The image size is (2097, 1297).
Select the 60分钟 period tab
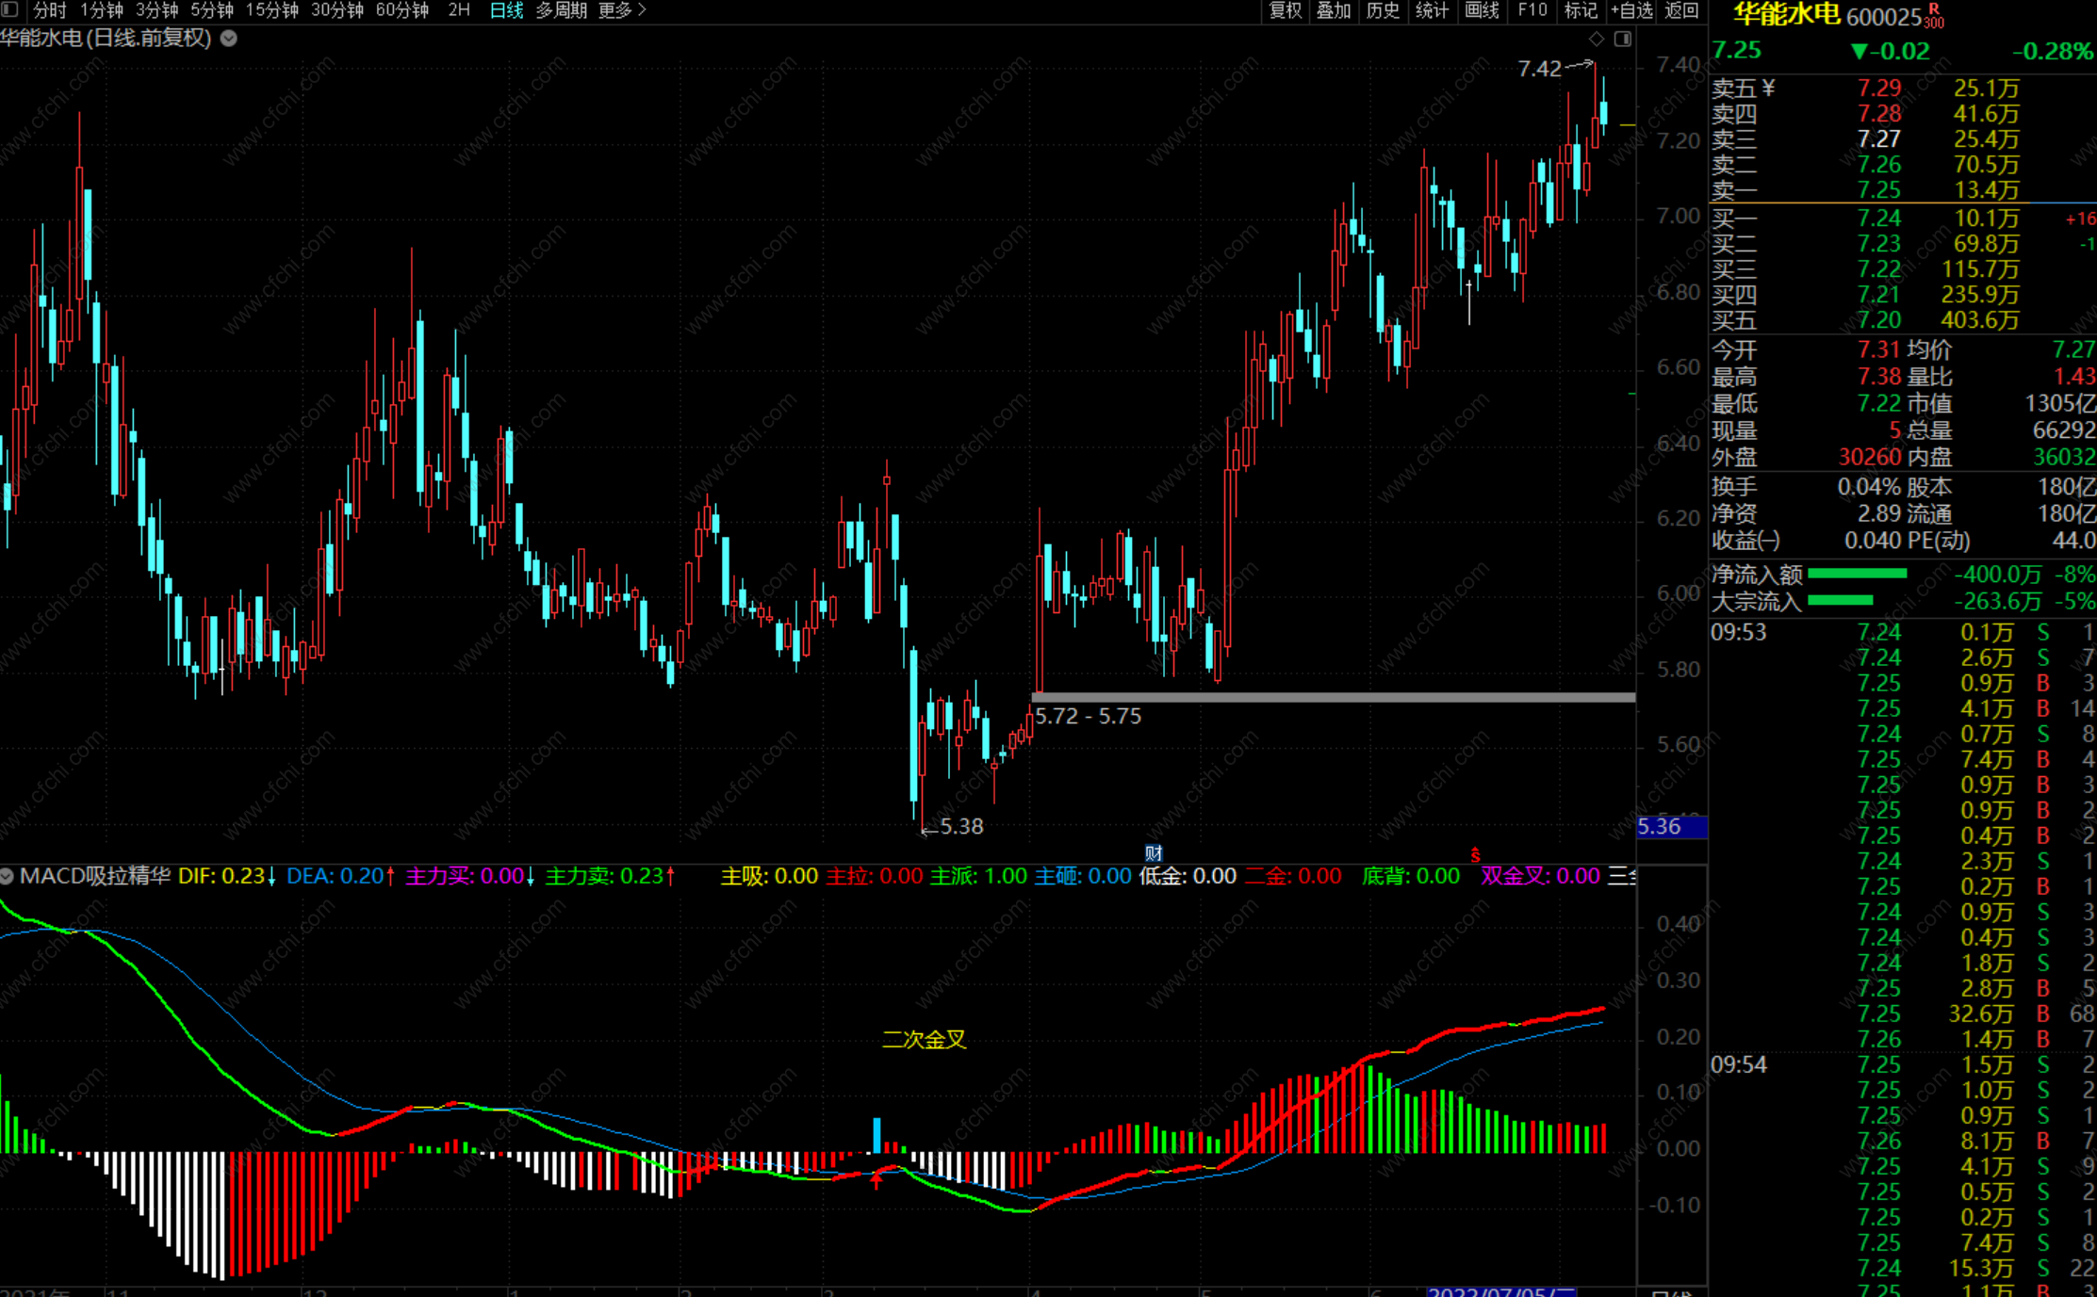[x=402, y=10]
